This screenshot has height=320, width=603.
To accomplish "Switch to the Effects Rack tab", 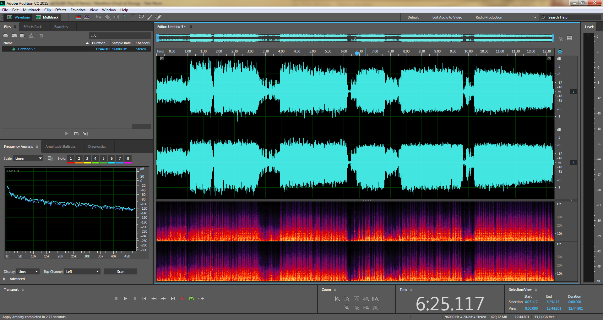I will pyautogui.click(x=32, y=27).
